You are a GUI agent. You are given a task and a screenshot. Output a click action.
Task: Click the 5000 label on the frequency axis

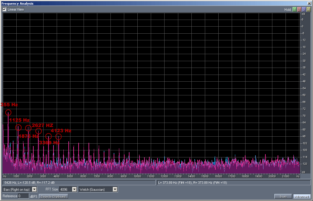[x=70, y=176]
